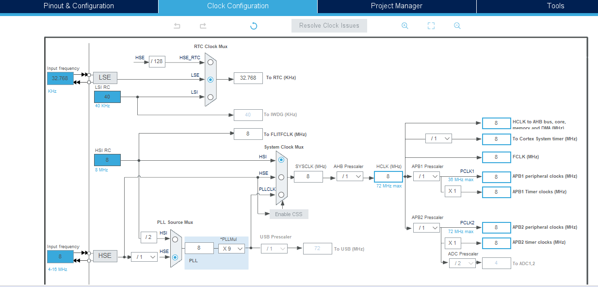
Task: Click the LSE oscillator block
Action: coord(105,78)
